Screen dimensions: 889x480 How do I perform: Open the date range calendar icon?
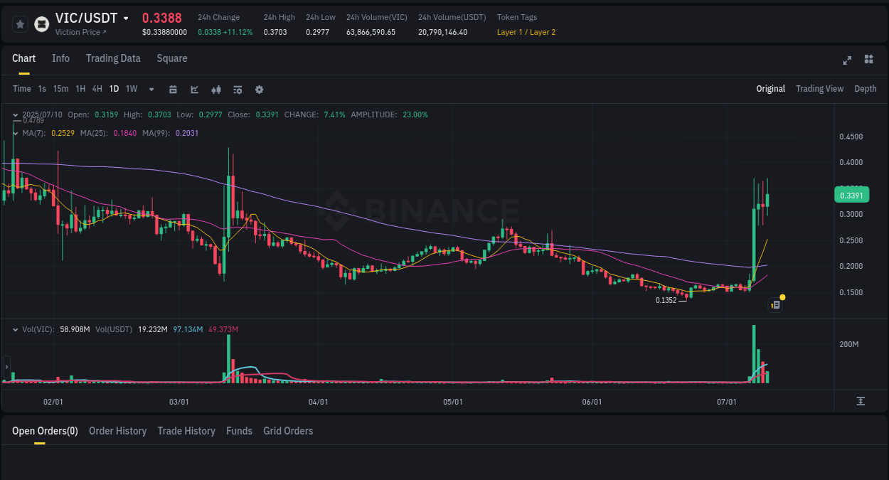click(173, 89)
